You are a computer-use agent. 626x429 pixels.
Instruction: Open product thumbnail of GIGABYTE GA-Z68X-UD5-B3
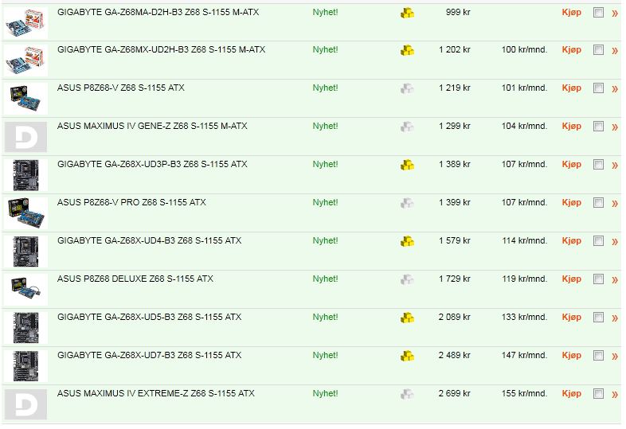point(25,328)
